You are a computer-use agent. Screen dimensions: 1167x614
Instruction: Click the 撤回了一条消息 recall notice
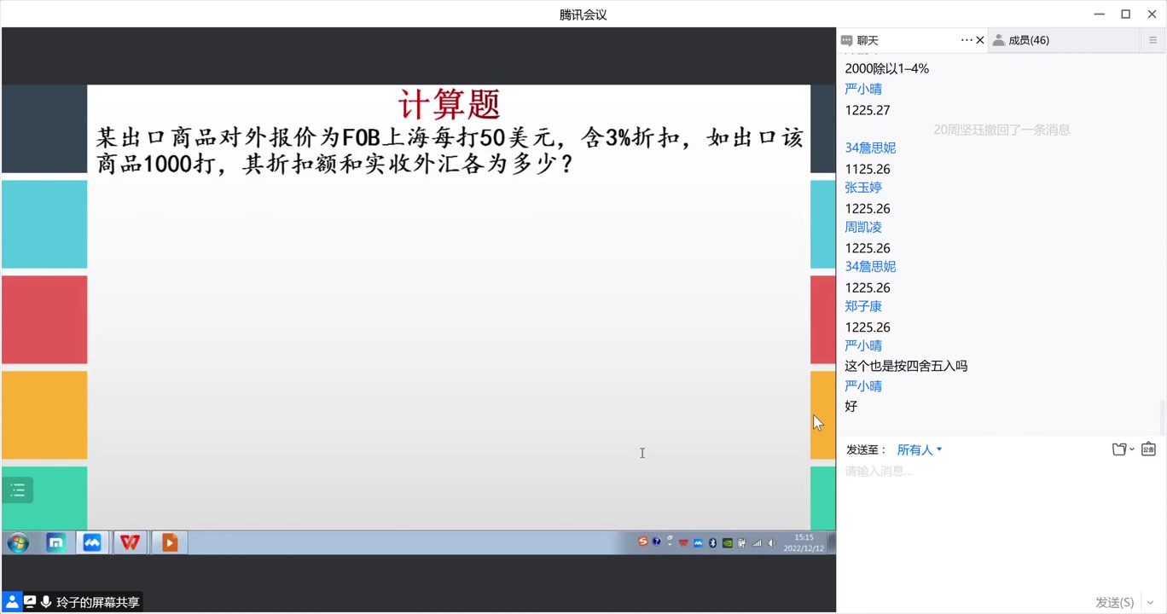(1002, 130)
